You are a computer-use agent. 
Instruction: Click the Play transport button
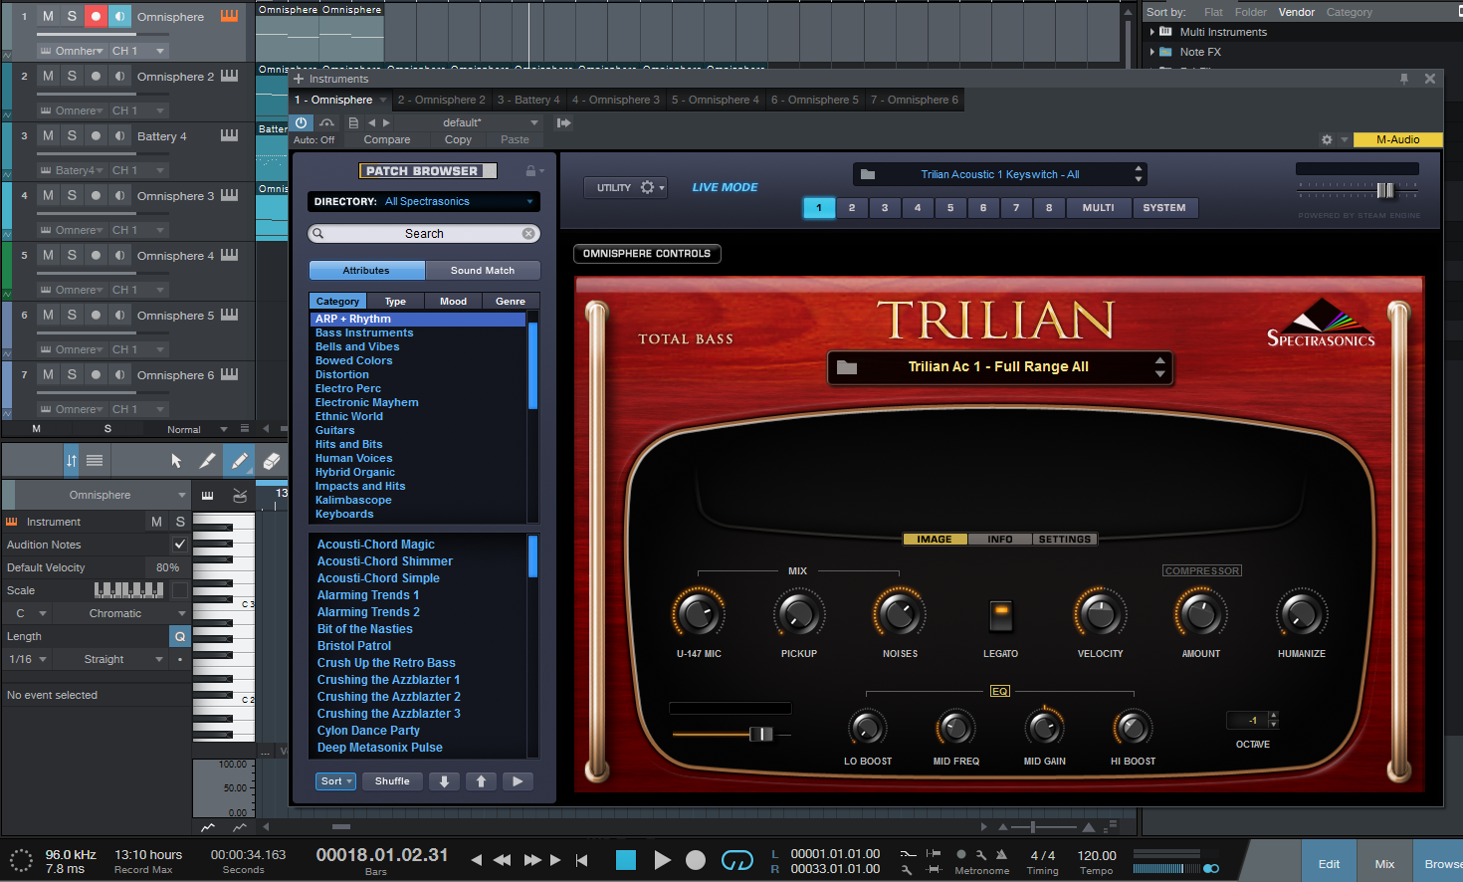pyautogui.click(x=662, y=860)
